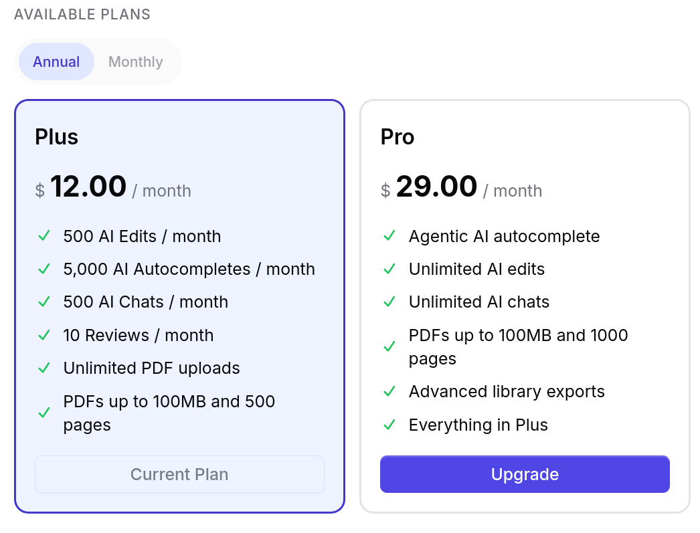Click the Current Plan button
700x533 pixels.
[179, 474]
